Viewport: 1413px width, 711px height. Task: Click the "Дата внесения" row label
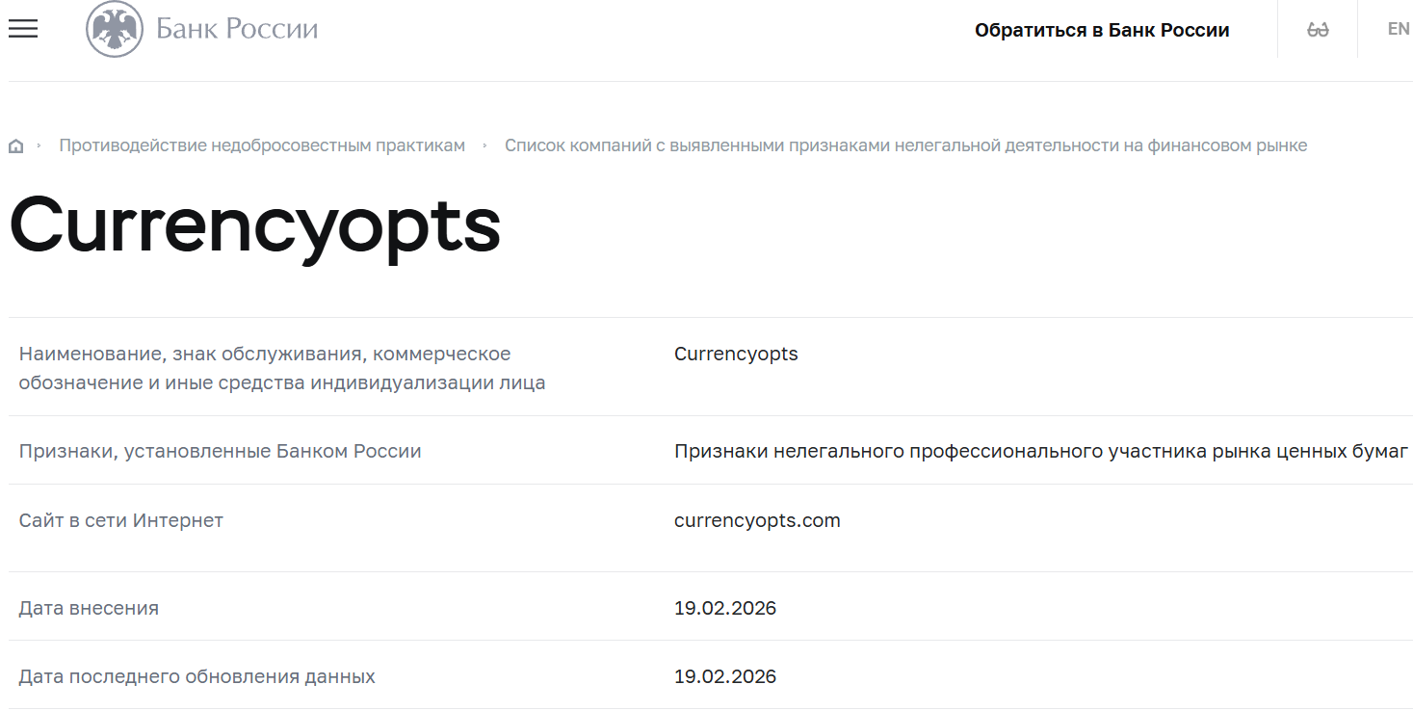click(x=88, y=607)
